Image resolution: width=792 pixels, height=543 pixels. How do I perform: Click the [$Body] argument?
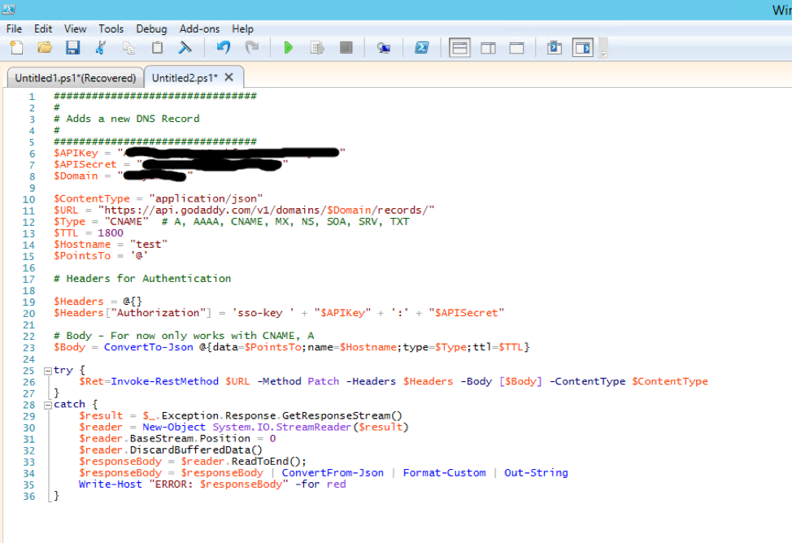point(520,381)
